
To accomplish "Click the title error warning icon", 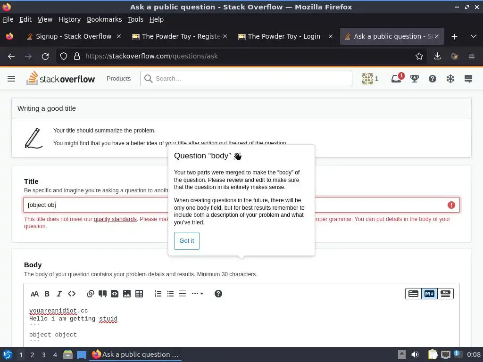I will (x=451, y=205).
